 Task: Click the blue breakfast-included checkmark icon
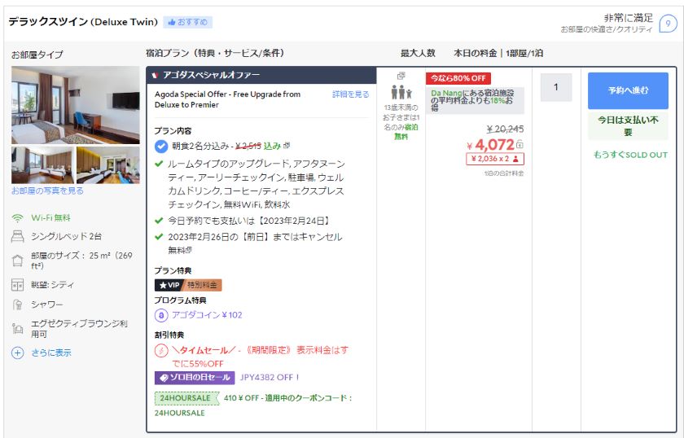161,147
